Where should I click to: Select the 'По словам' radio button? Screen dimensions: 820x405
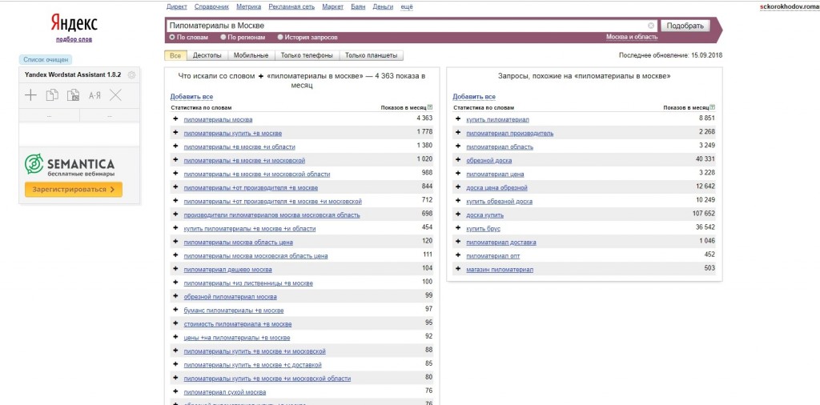tap(172, 37)
